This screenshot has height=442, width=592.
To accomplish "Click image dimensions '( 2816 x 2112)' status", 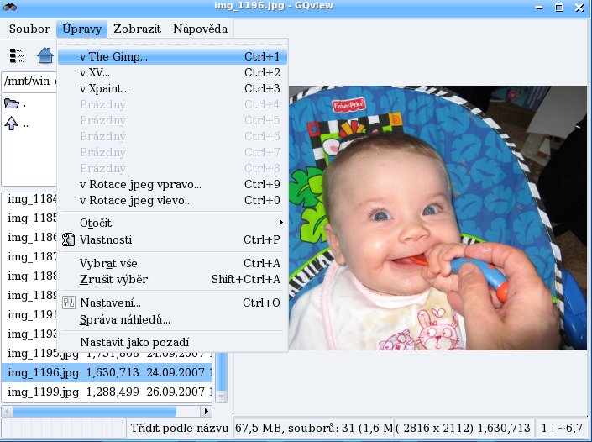I will [464, 428].
